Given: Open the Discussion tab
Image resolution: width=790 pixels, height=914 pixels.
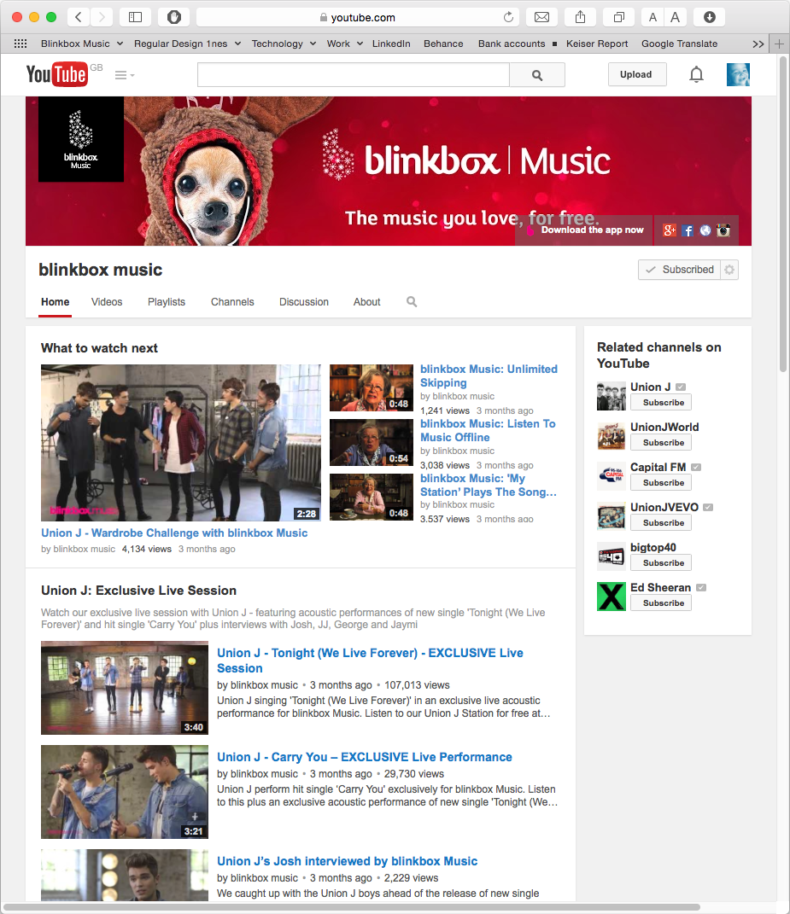Looking at the screenshot, I should click(303, 301).
